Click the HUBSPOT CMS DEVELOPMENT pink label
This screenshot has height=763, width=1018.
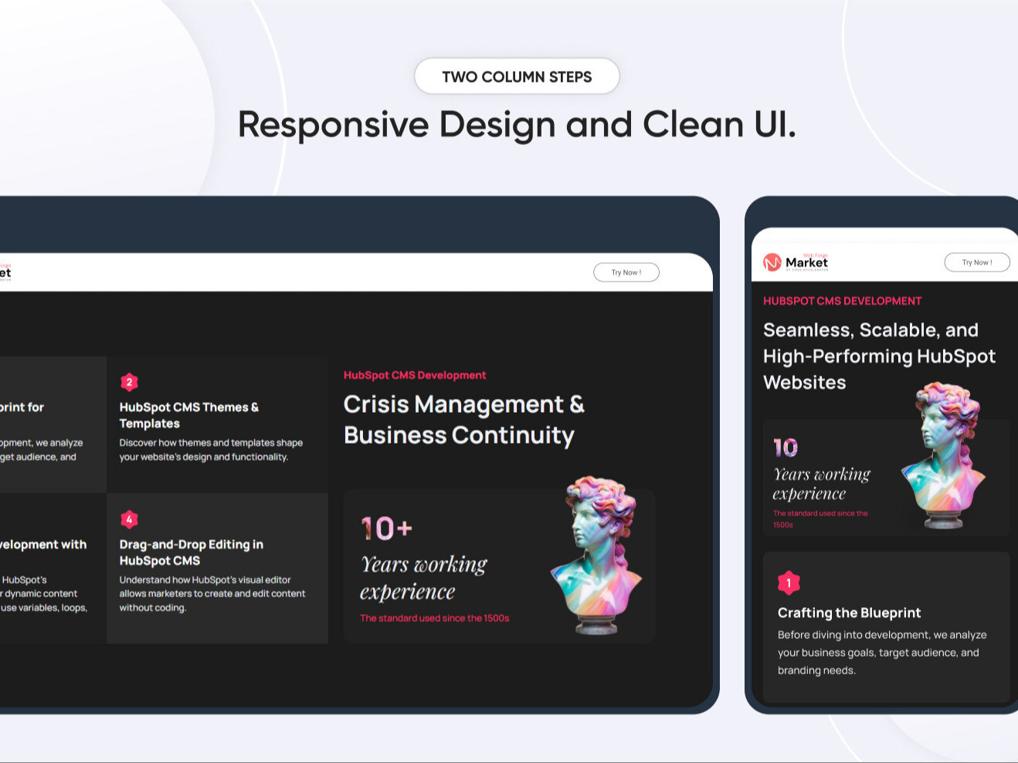tap(842, 301)
